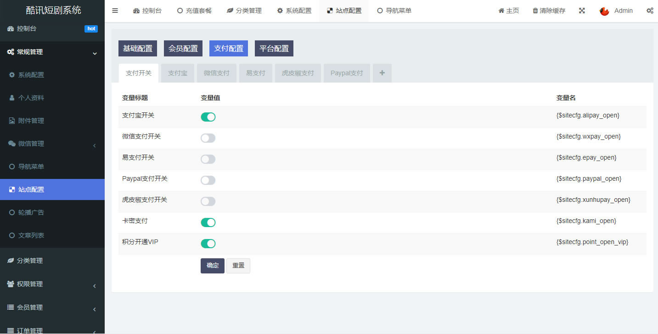This screenshot has width=658, height=334.
Task: Expand the 权限管理 submenu arrow
Action: click(x=95, y=286)
